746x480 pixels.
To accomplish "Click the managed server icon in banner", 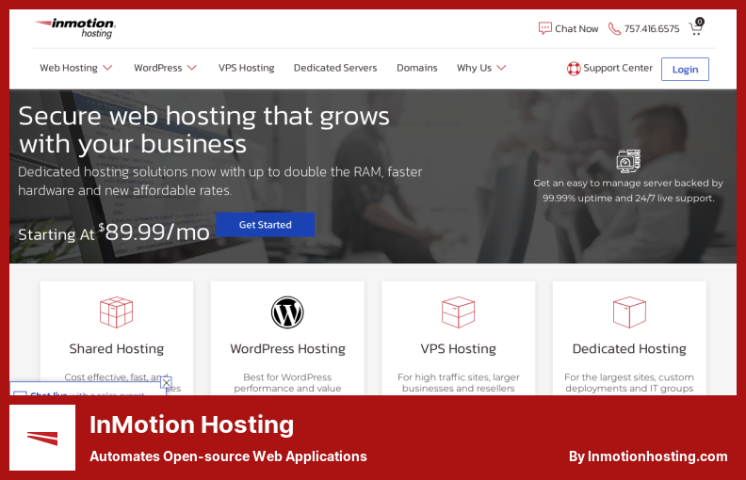I will coord(628,161).
